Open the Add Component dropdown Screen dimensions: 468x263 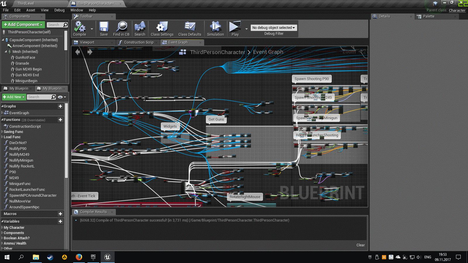(23, 25)
